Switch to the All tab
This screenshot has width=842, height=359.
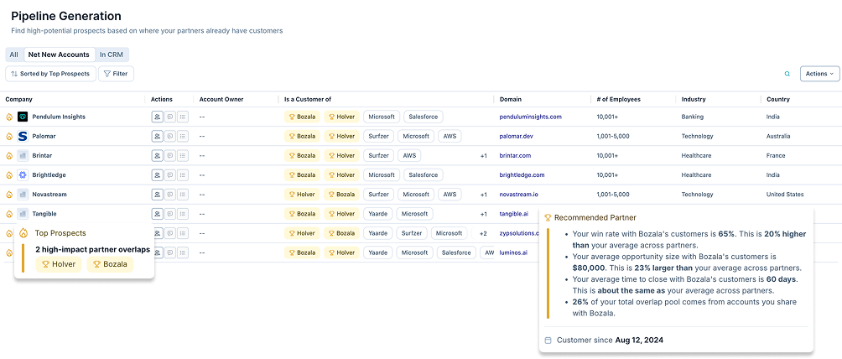pyautogui.click(x=14, y=55)
